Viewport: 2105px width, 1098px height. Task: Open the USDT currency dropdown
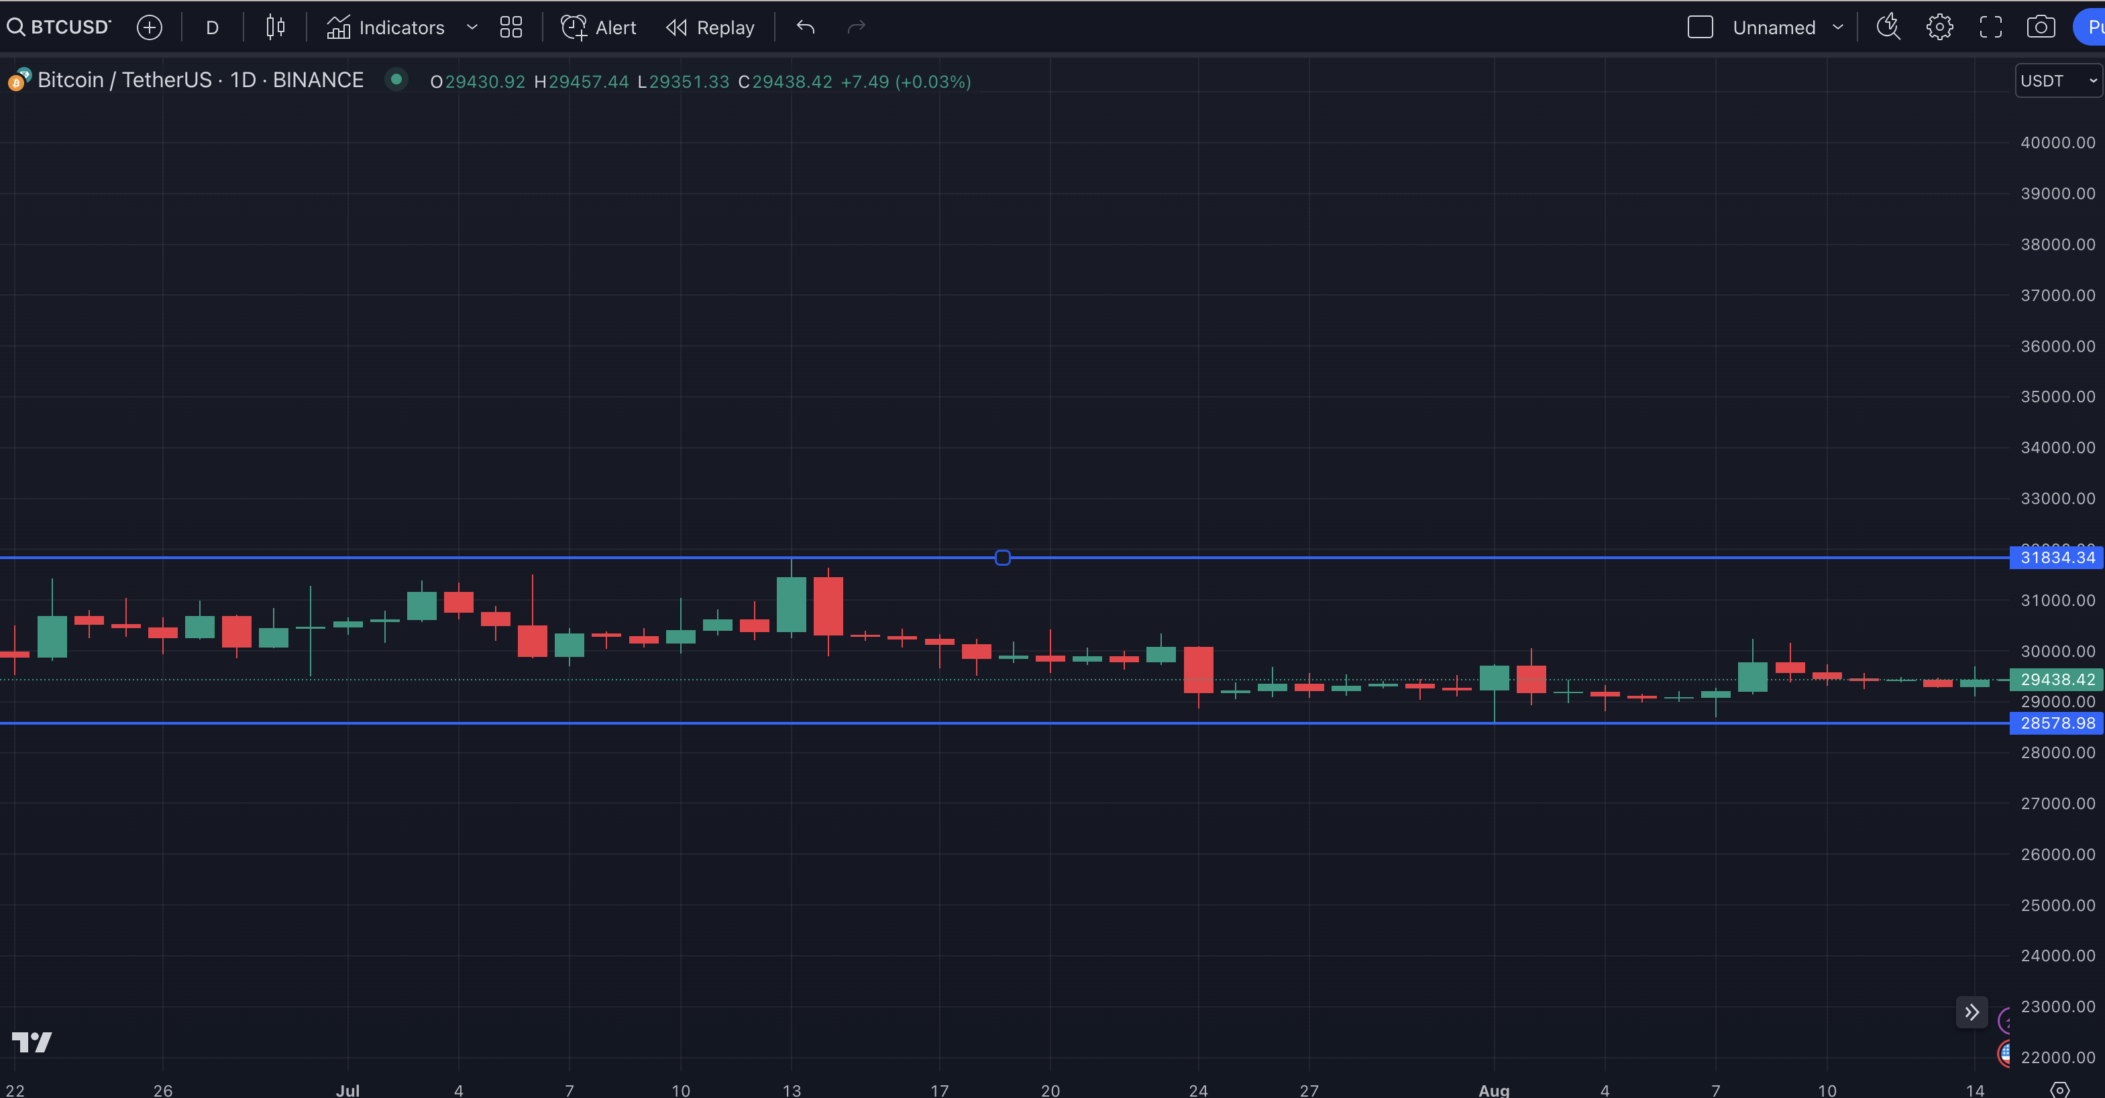point(2057,81)
